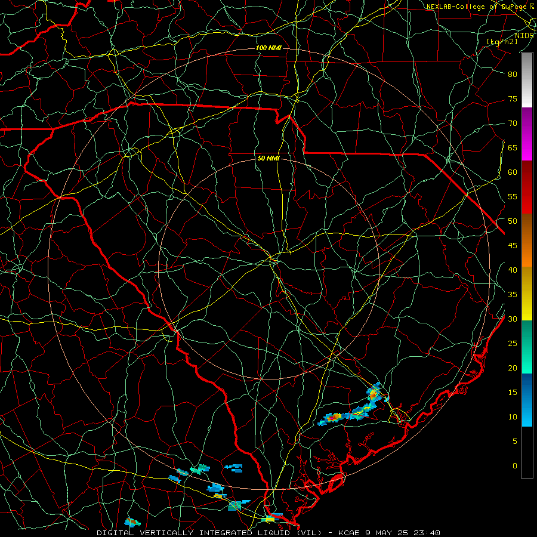Click the blue segment of the color bar
537x537 pixels.
527,400
